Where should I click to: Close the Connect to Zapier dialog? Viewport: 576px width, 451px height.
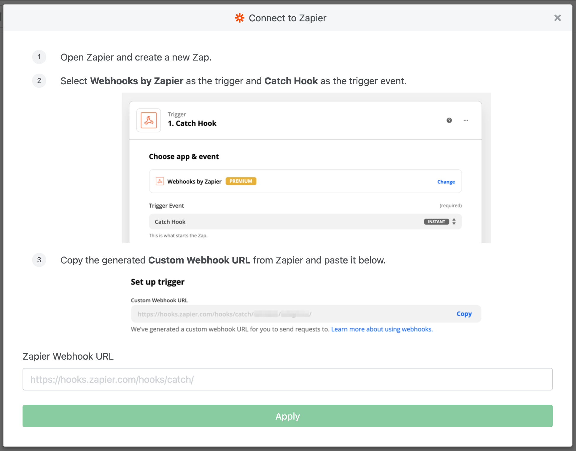click(x=557, y=18)
